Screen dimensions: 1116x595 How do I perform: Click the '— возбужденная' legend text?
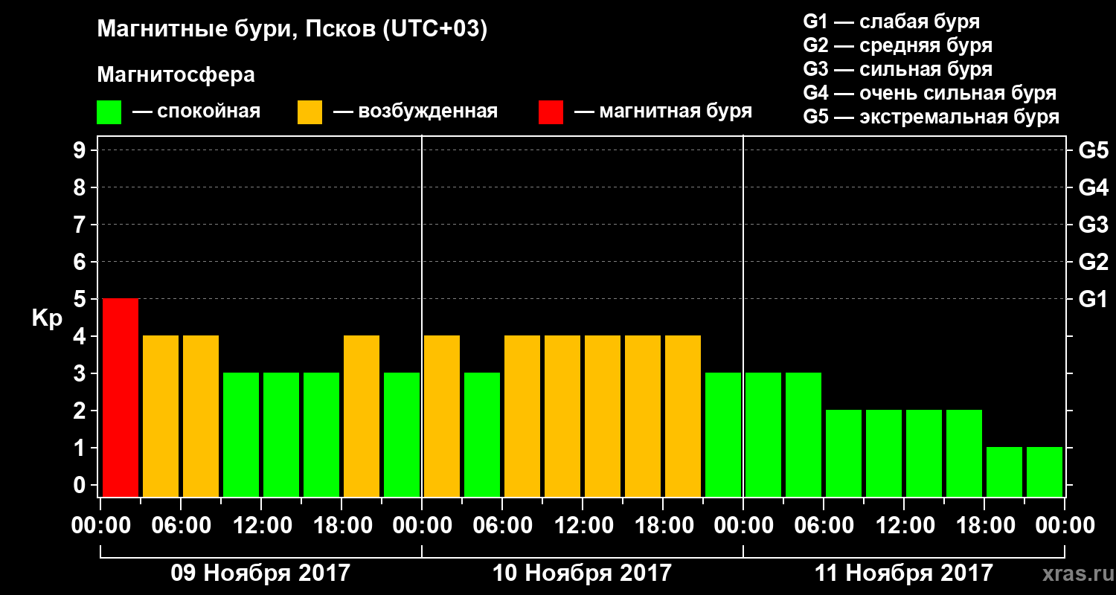tap(415, 112)
